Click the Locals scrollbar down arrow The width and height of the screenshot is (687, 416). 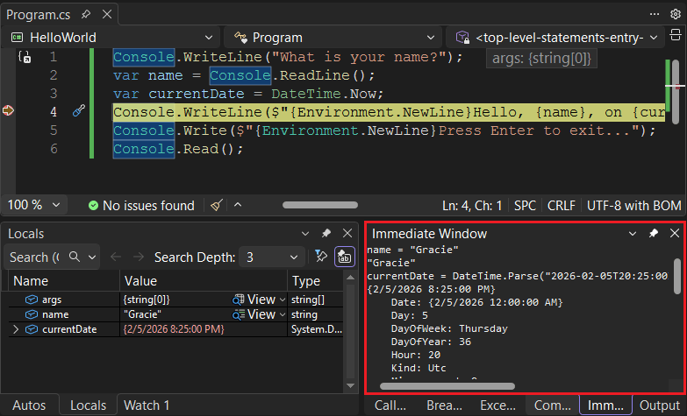pyautogui.click(x=350, y=385)
